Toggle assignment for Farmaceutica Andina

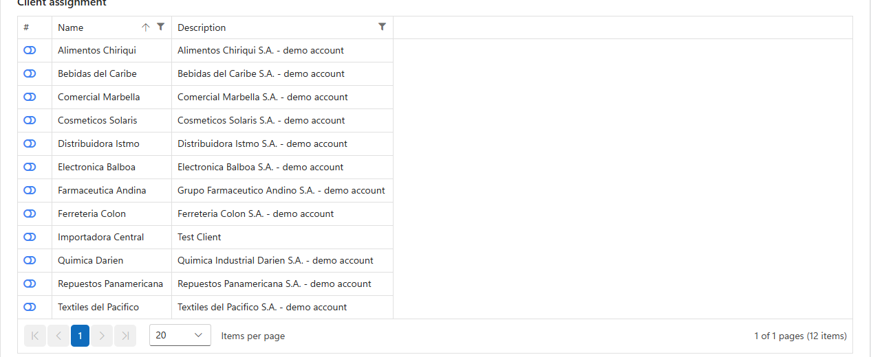tap(30, 190)
